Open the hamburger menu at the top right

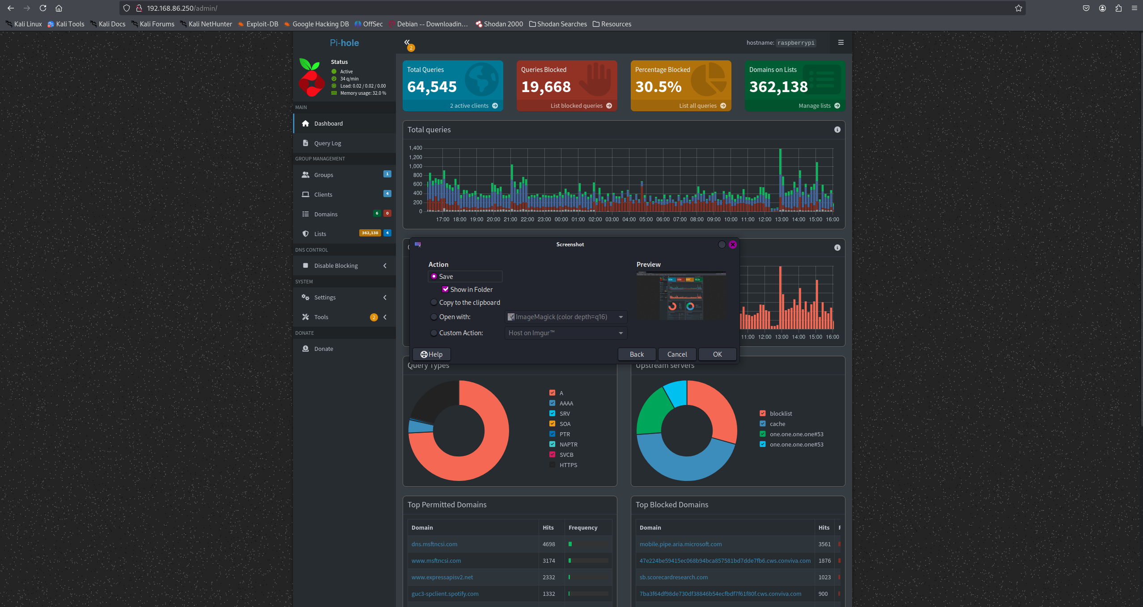[840, 42]
